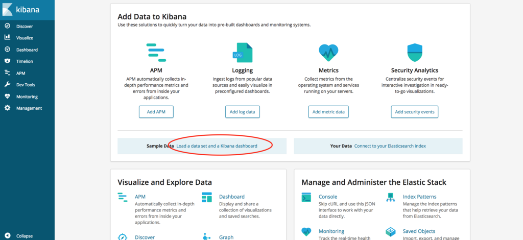Click the Collapse arrow icon in the sidebar
The width and height of the screenshot is (523, 240).
click(7, 236)
